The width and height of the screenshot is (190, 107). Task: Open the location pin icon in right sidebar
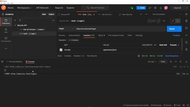(x=186, y=50)
